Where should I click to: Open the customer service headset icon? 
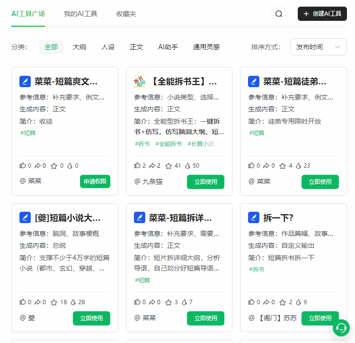point(341,328)
